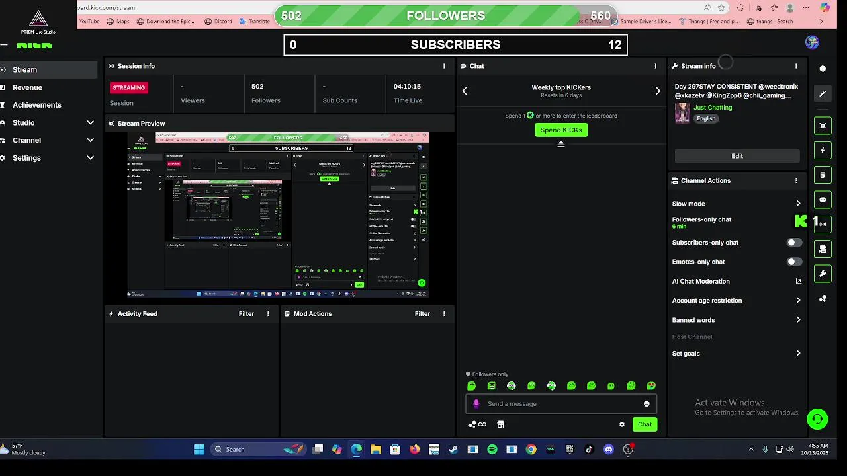Open Set goals chevron

coord(798,354)
